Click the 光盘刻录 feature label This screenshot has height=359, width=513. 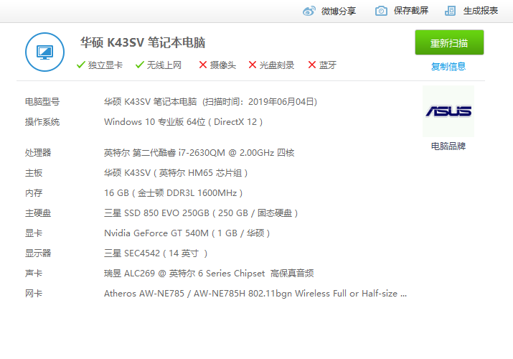tap(277, 65)
